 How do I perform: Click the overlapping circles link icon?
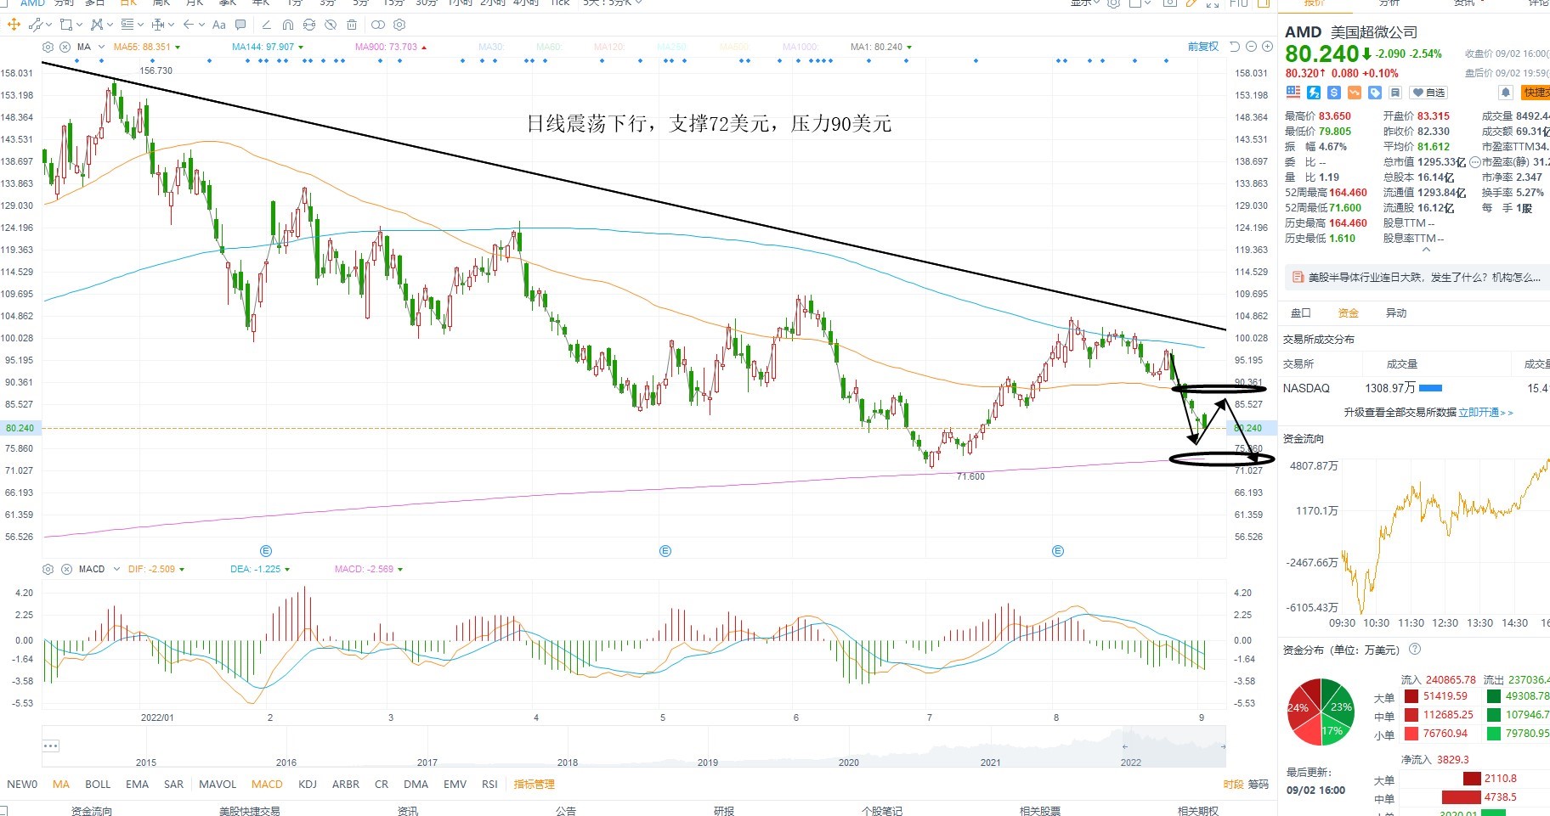[x=378, y=25]
